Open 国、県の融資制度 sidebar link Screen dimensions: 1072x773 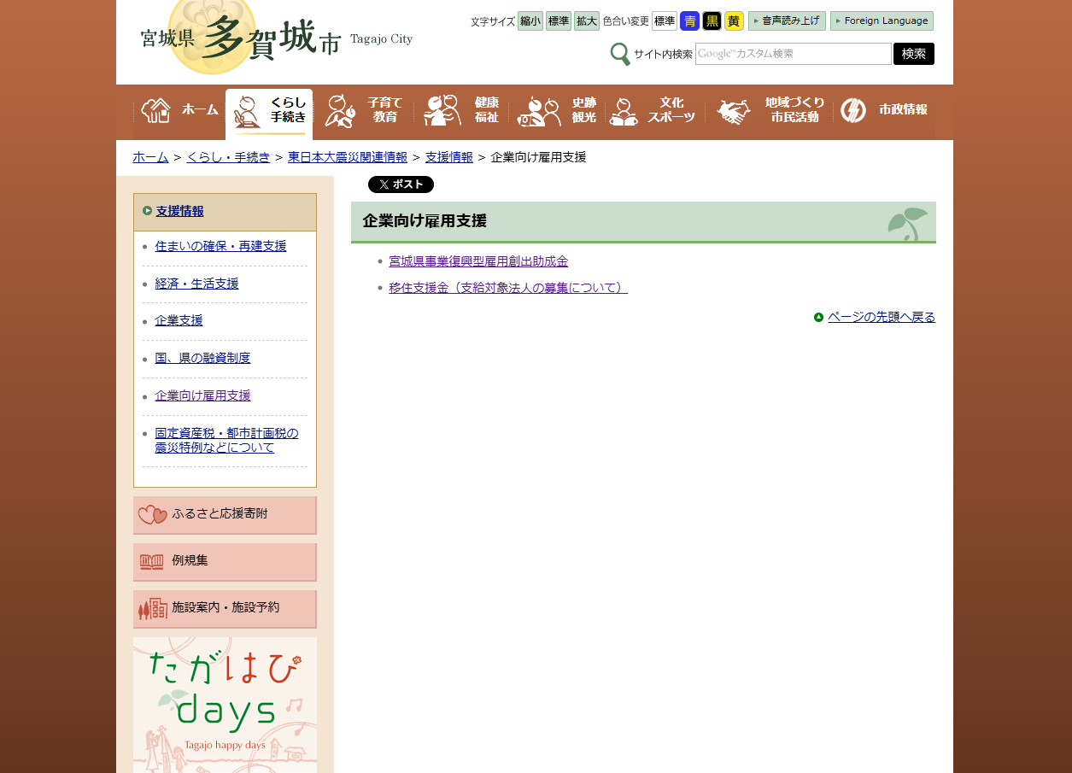[x=202, y=358]
